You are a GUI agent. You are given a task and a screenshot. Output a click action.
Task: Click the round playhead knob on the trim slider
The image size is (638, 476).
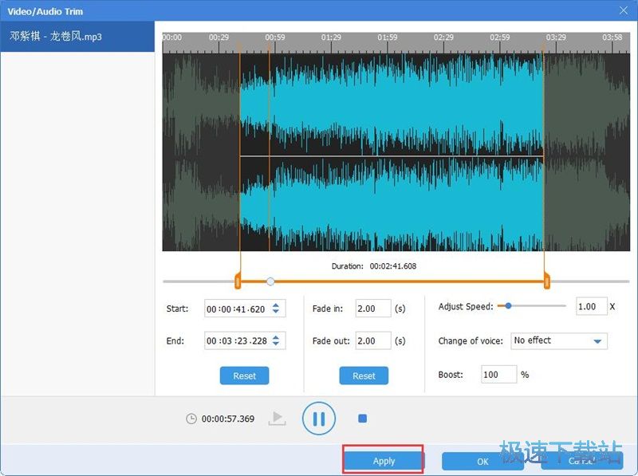270,281
